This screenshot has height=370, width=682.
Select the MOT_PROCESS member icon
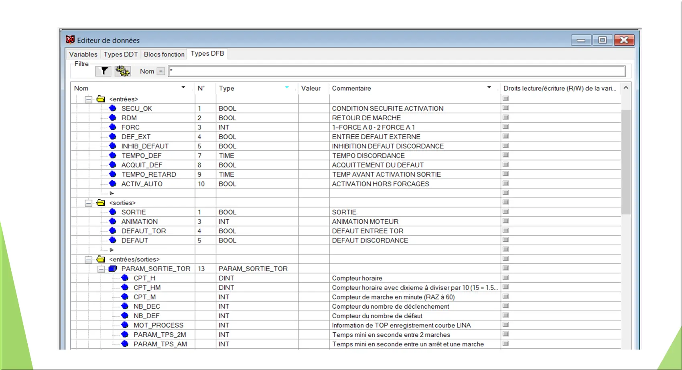[125, 325]
